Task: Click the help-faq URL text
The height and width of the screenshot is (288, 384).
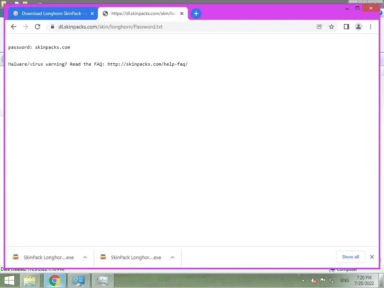Action: (x=147, y=64)
